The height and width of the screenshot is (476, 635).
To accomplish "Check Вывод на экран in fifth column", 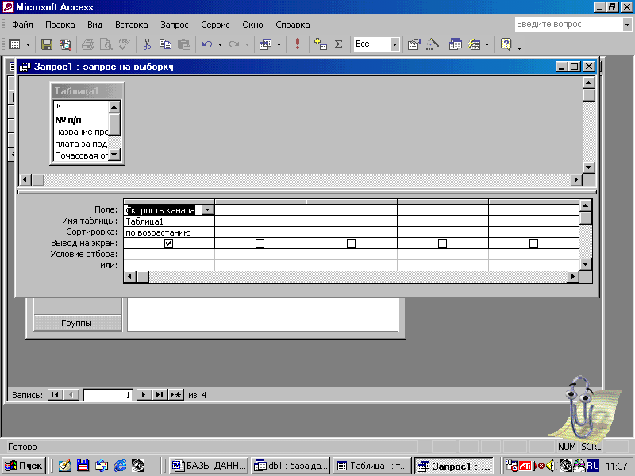I will (533, 243).
